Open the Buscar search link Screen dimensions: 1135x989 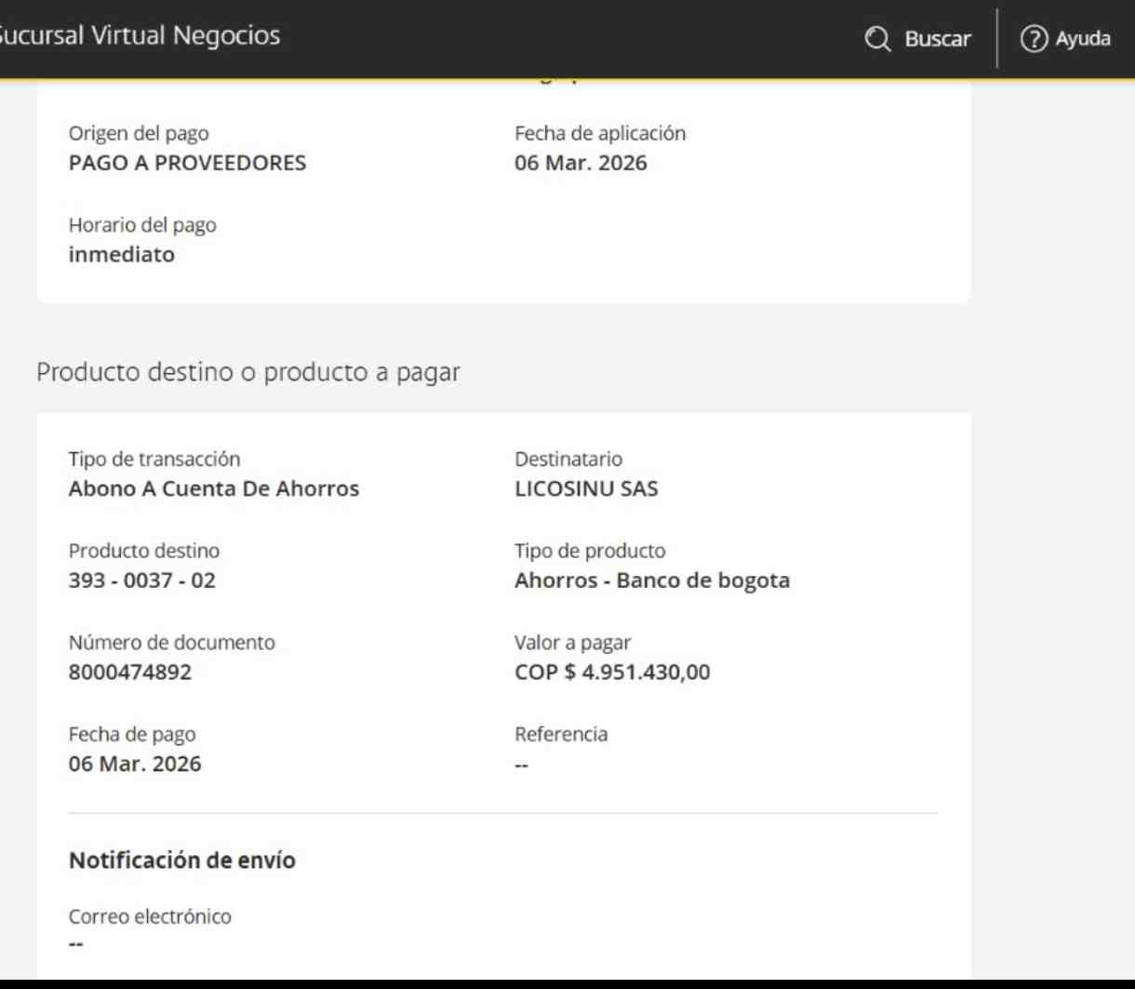pos(918,39)
